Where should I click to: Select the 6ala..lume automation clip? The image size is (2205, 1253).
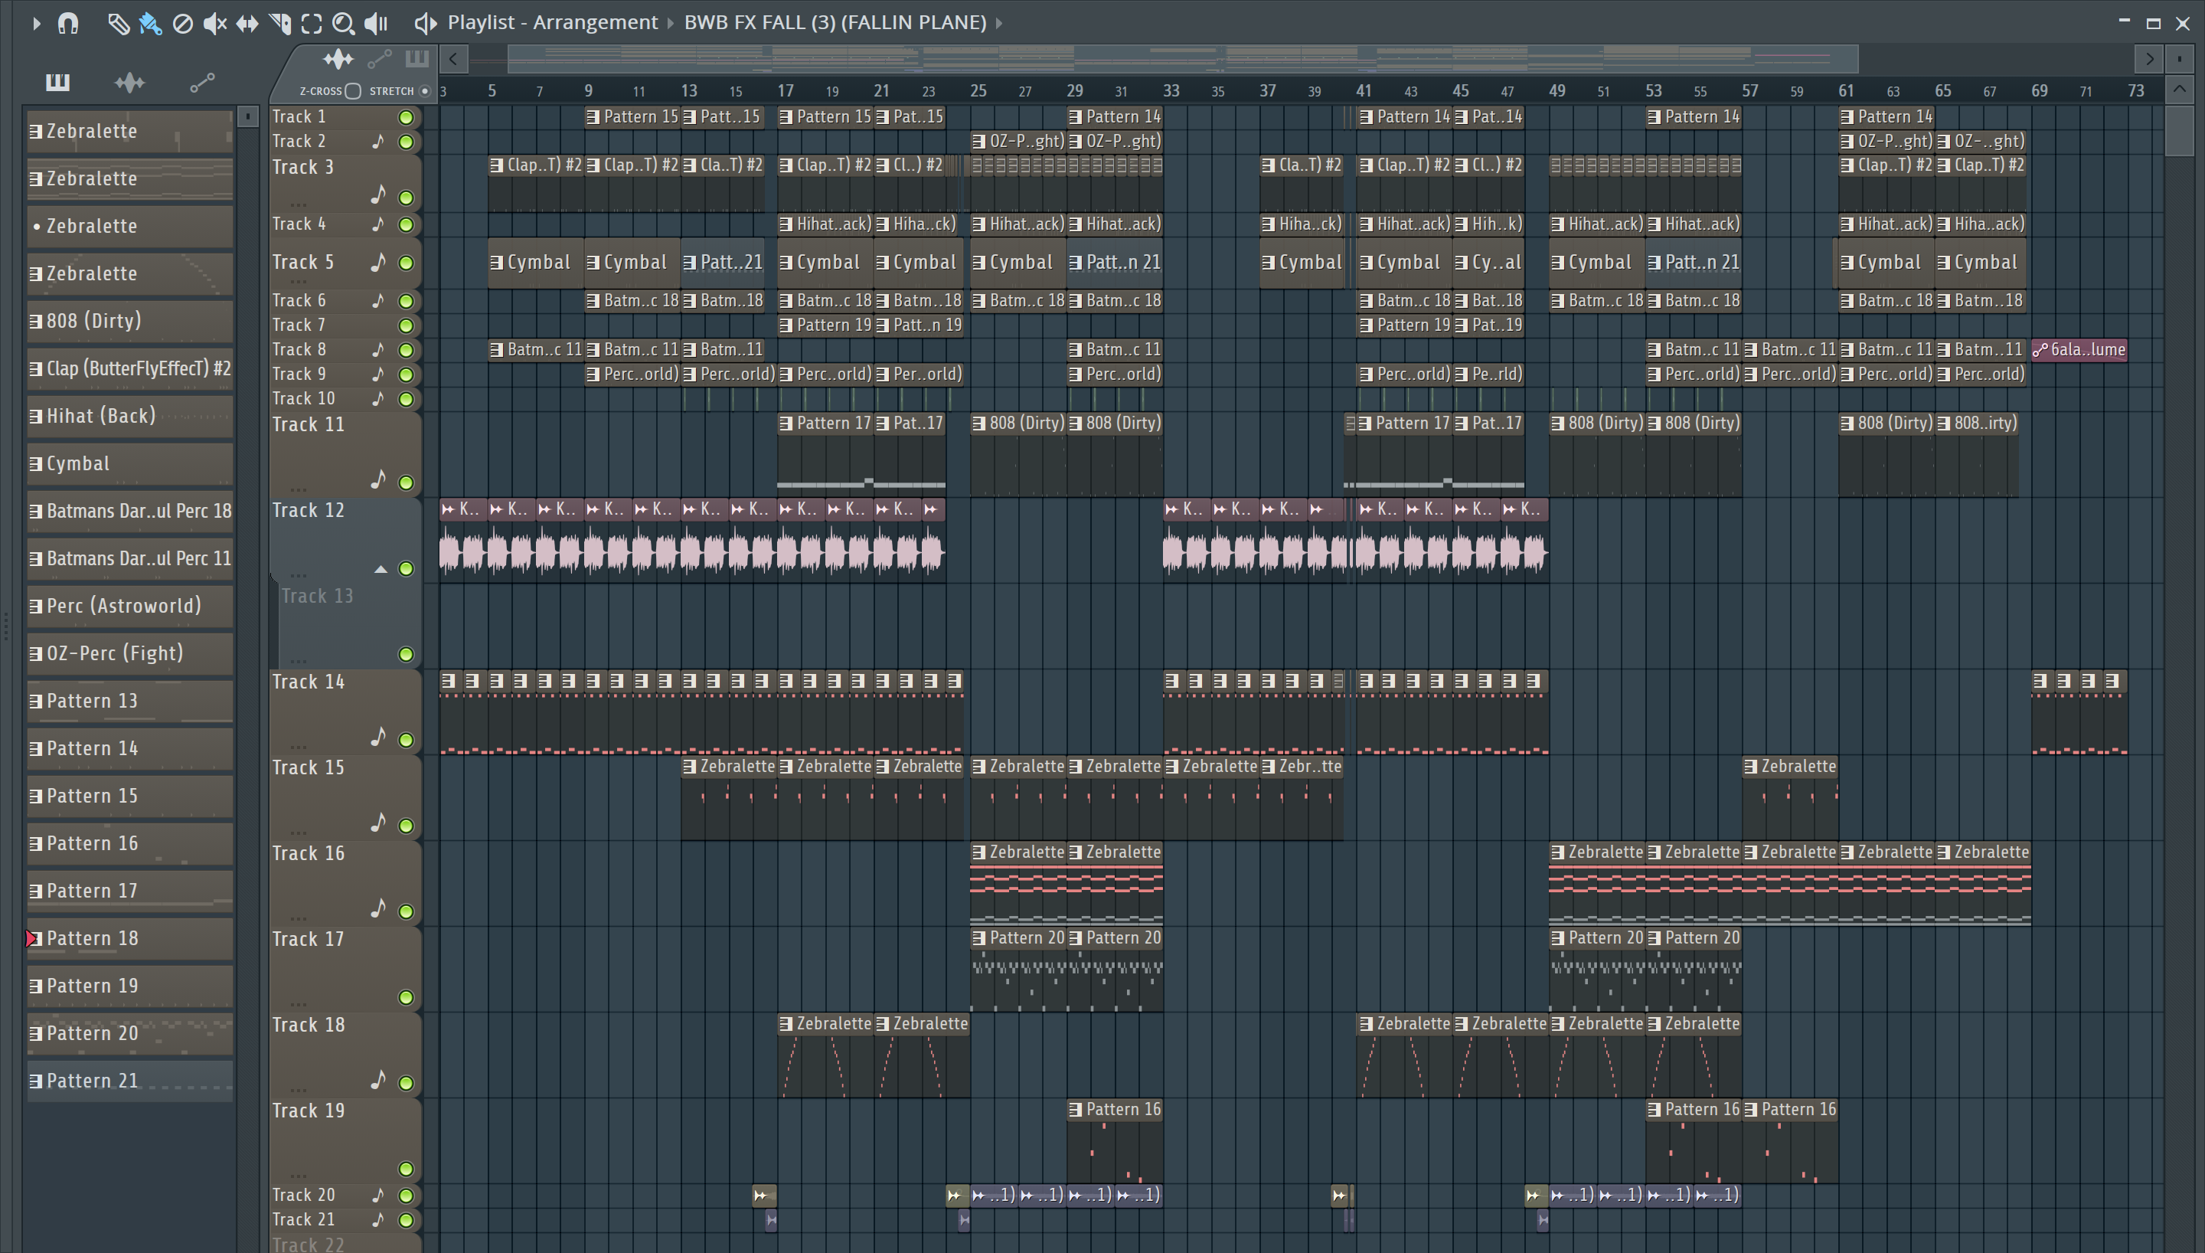click(x=2079, y=349)
